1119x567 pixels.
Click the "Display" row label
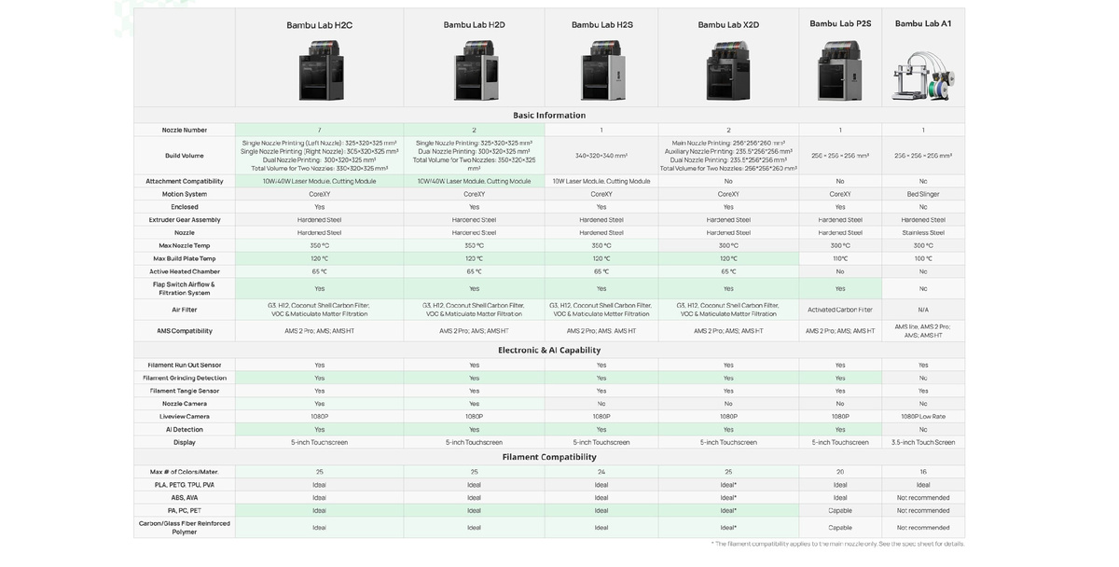[x=185, y=442]
